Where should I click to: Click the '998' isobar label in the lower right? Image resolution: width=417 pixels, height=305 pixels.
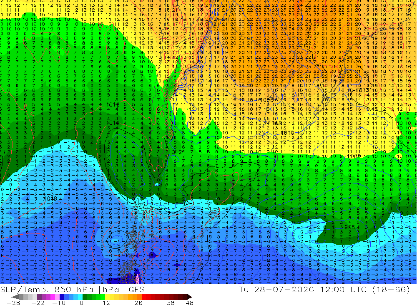[x=350, y=227]
